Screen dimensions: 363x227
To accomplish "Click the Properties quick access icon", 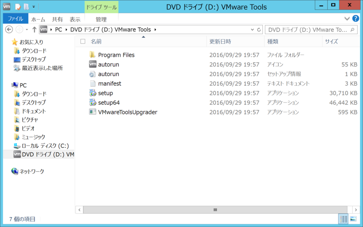I will coord(18,7).
